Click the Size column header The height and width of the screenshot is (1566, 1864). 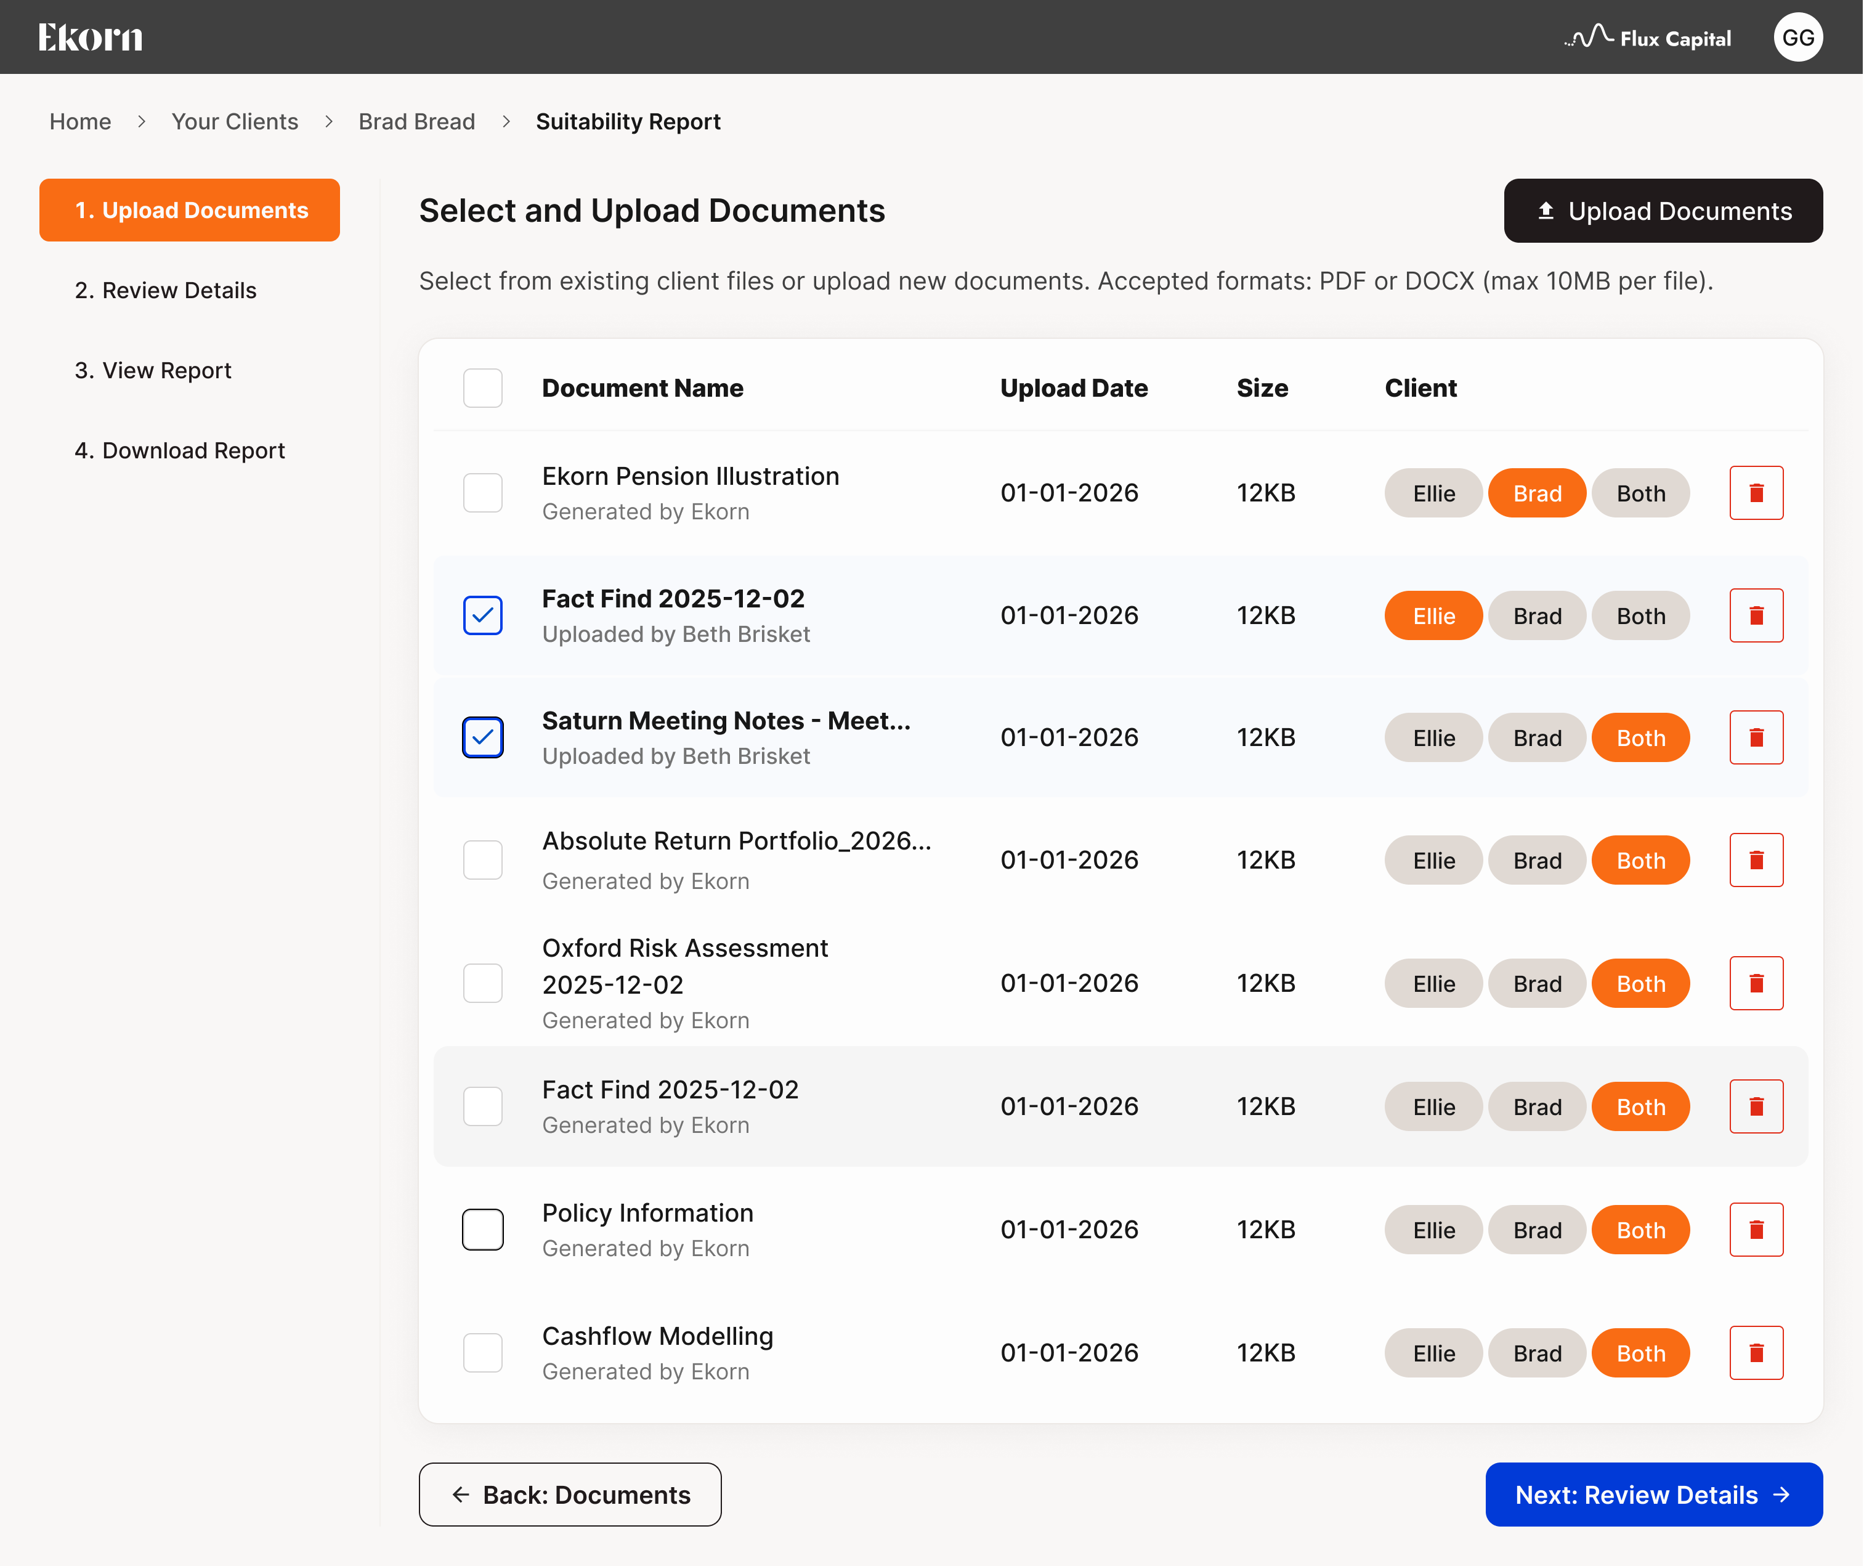point(1262,388)
